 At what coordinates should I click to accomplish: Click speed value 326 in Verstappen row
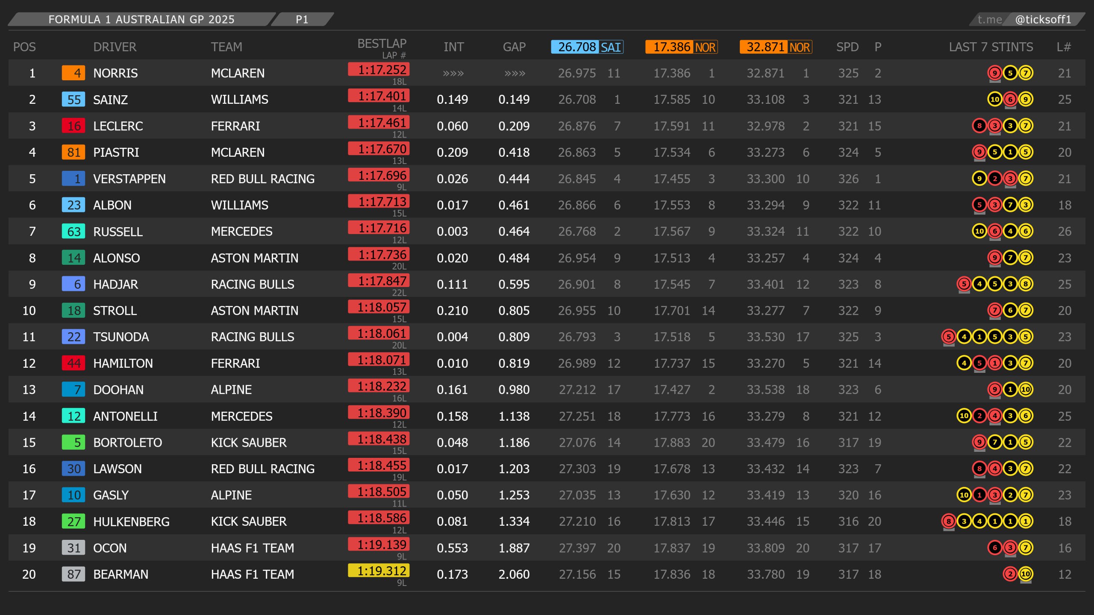(x=848, y=179)
